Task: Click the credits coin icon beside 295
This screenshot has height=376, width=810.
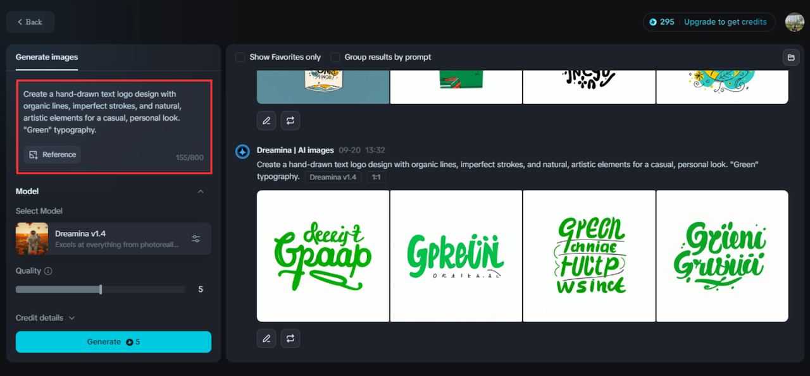Action: (653, 21)
